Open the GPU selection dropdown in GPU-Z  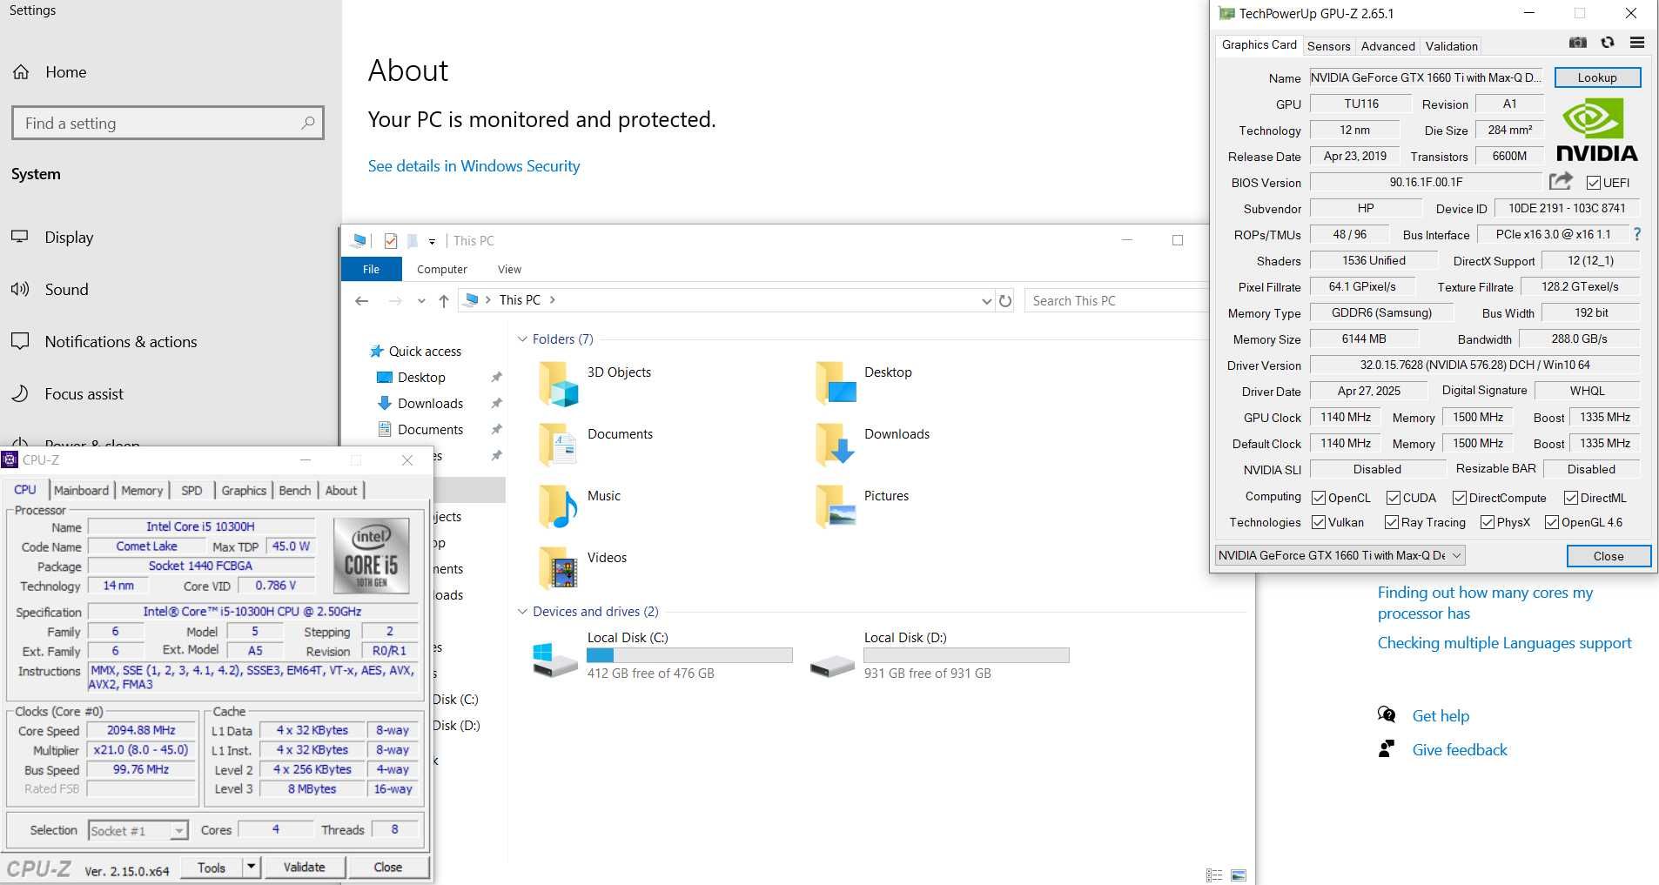[1340, 555]
